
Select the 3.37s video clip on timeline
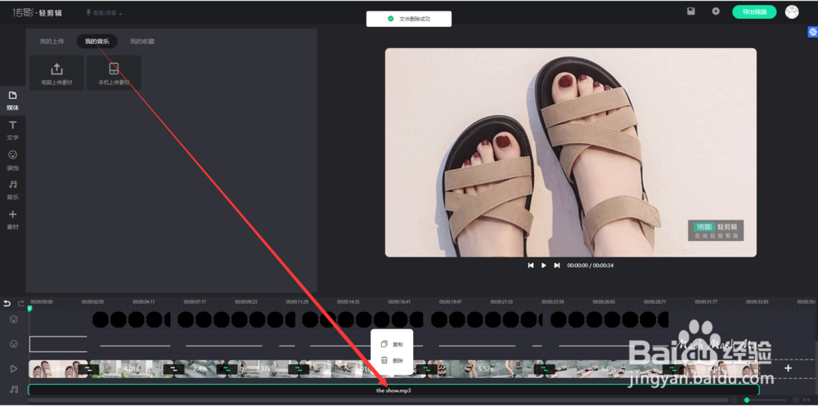pos(263,369)
